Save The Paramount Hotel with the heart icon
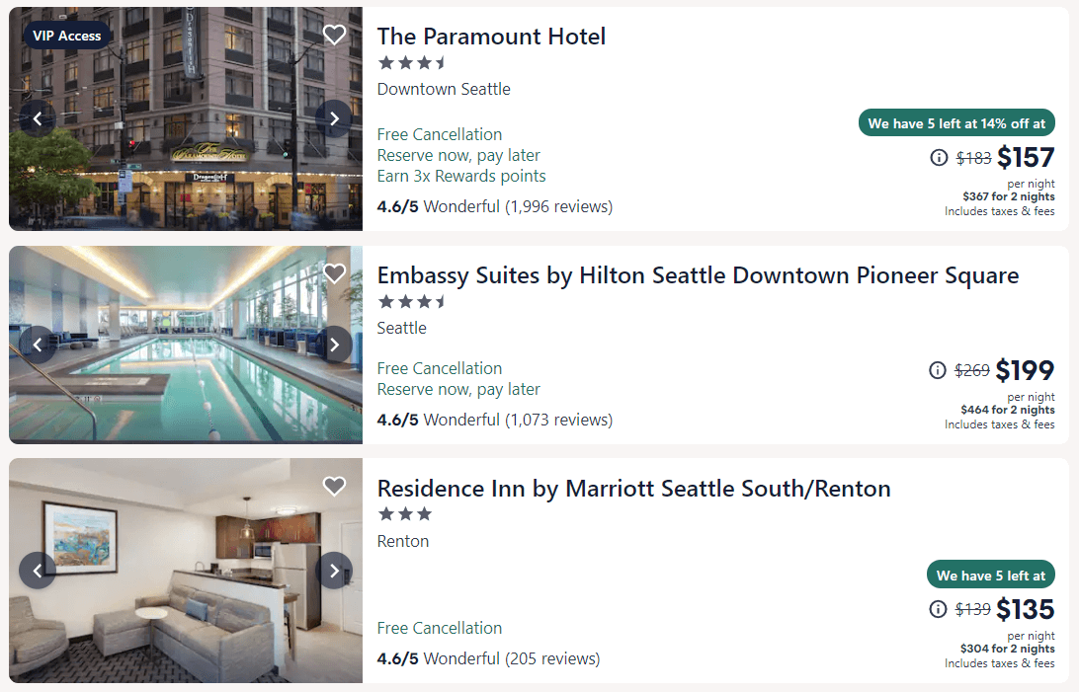This screenshot has height=692, width=1079. pos(334,34)
